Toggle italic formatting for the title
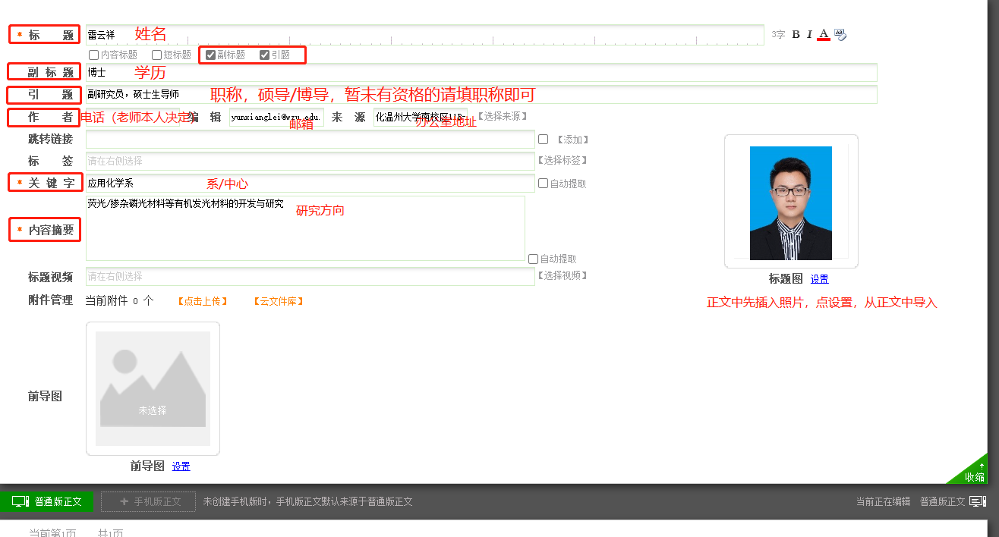The image size is (999, 537). pyautogui.click(x=809, y=34)
